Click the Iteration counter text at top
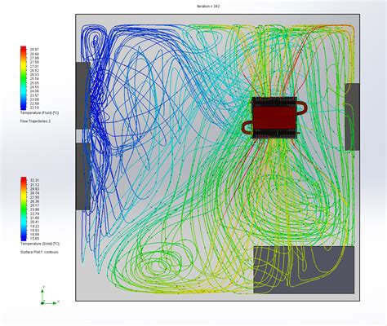 point(208,6)
